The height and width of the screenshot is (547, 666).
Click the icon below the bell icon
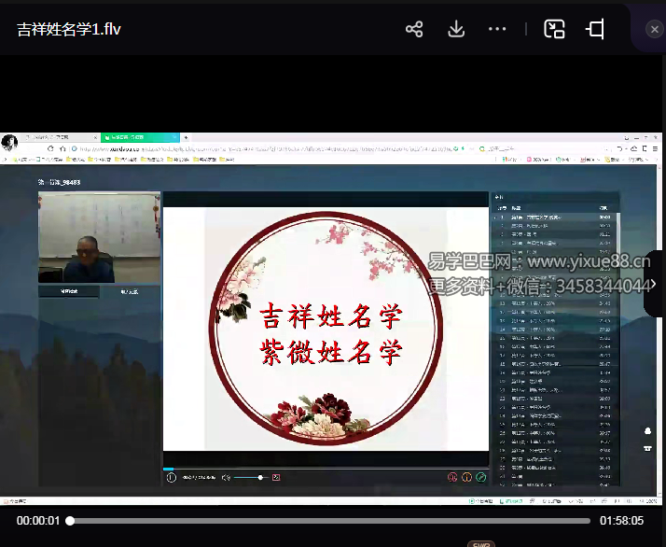pyautogui.click(x=647, y=448)
